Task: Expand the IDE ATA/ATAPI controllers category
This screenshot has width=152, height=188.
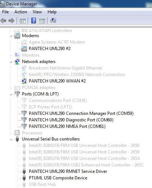Action: [10, 31]
